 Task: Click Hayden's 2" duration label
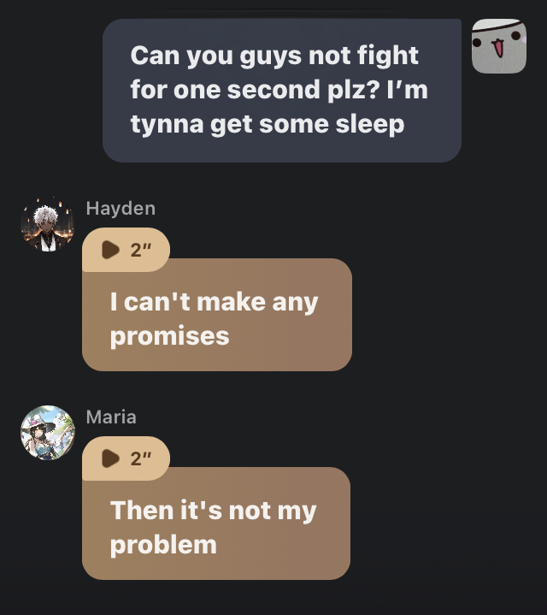coord(141,250)
